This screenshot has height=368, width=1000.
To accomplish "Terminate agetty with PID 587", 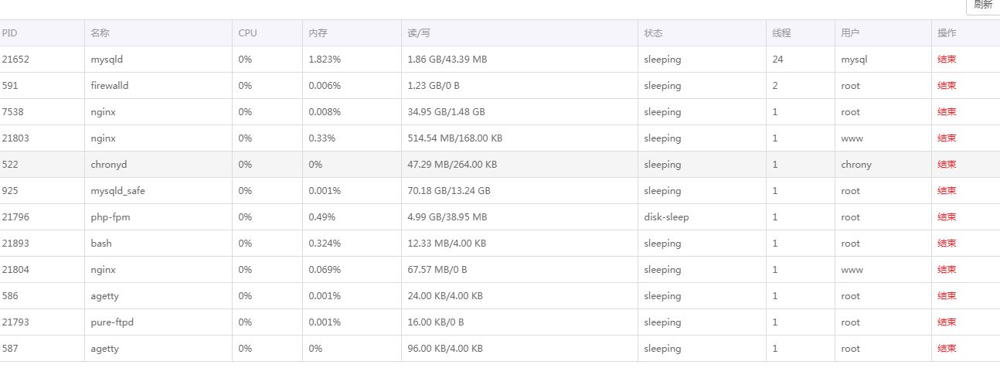I will click(947, 349).
